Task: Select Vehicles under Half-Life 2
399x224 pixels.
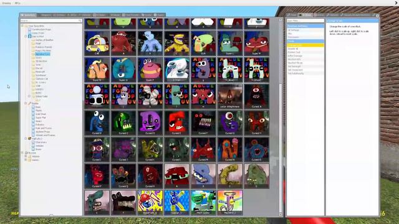Action: tap(40, 146)
